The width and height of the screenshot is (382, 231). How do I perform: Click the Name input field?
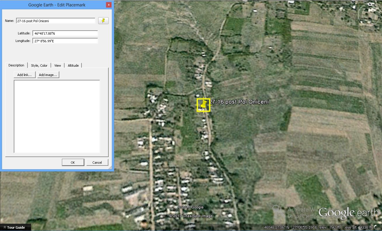click(55, 21)
